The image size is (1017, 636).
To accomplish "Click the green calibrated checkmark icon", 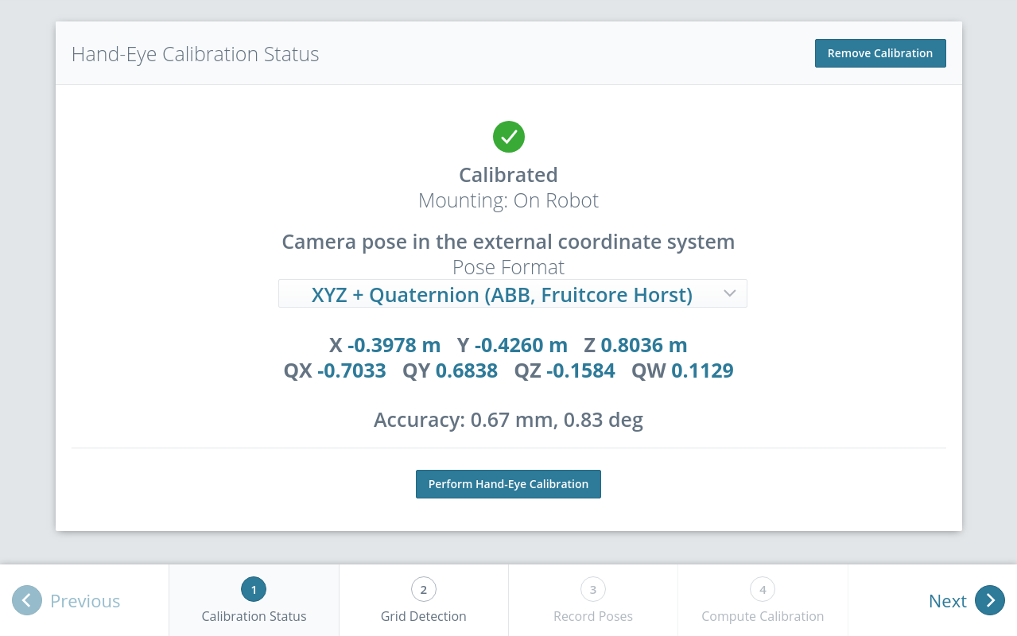I will (x=508, y=137).
